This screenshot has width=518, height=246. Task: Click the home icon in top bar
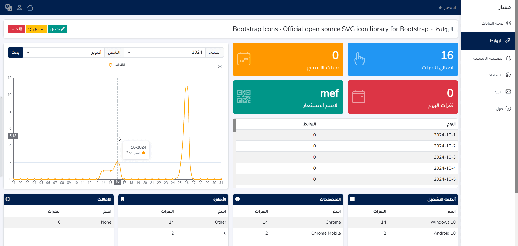(x=30, y=8)
